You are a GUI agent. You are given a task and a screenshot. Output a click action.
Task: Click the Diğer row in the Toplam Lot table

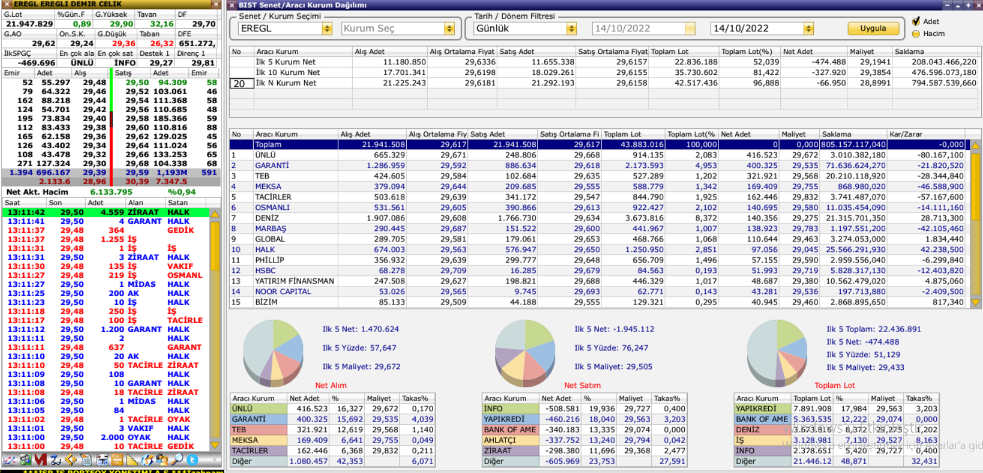pyautogui.click(x=837, y=461)
